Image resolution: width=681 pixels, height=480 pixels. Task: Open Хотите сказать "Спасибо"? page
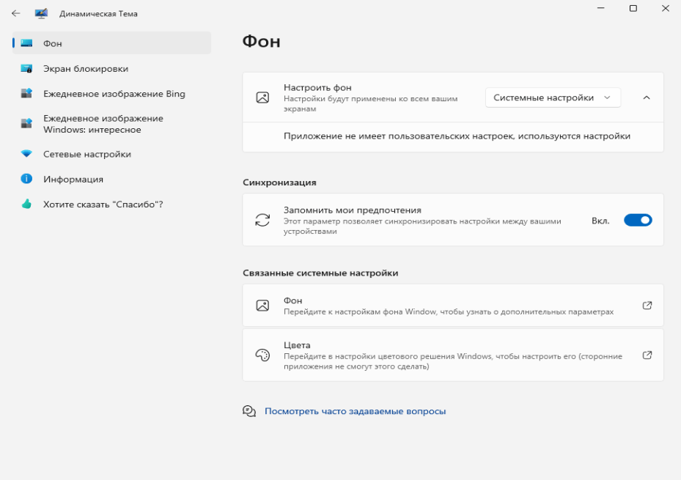111,204
